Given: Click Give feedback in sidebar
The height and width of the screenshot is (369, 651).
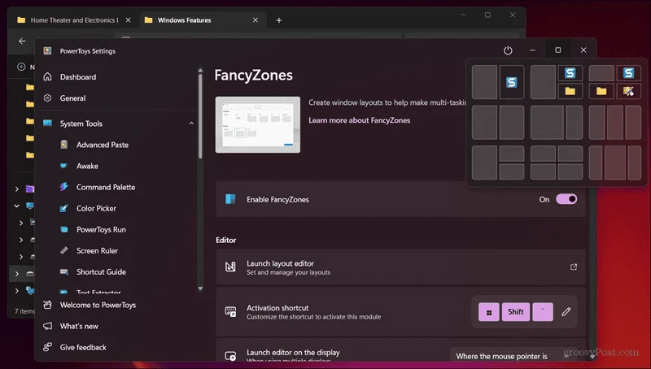Looking at the screenshot, I should [83, 347].
